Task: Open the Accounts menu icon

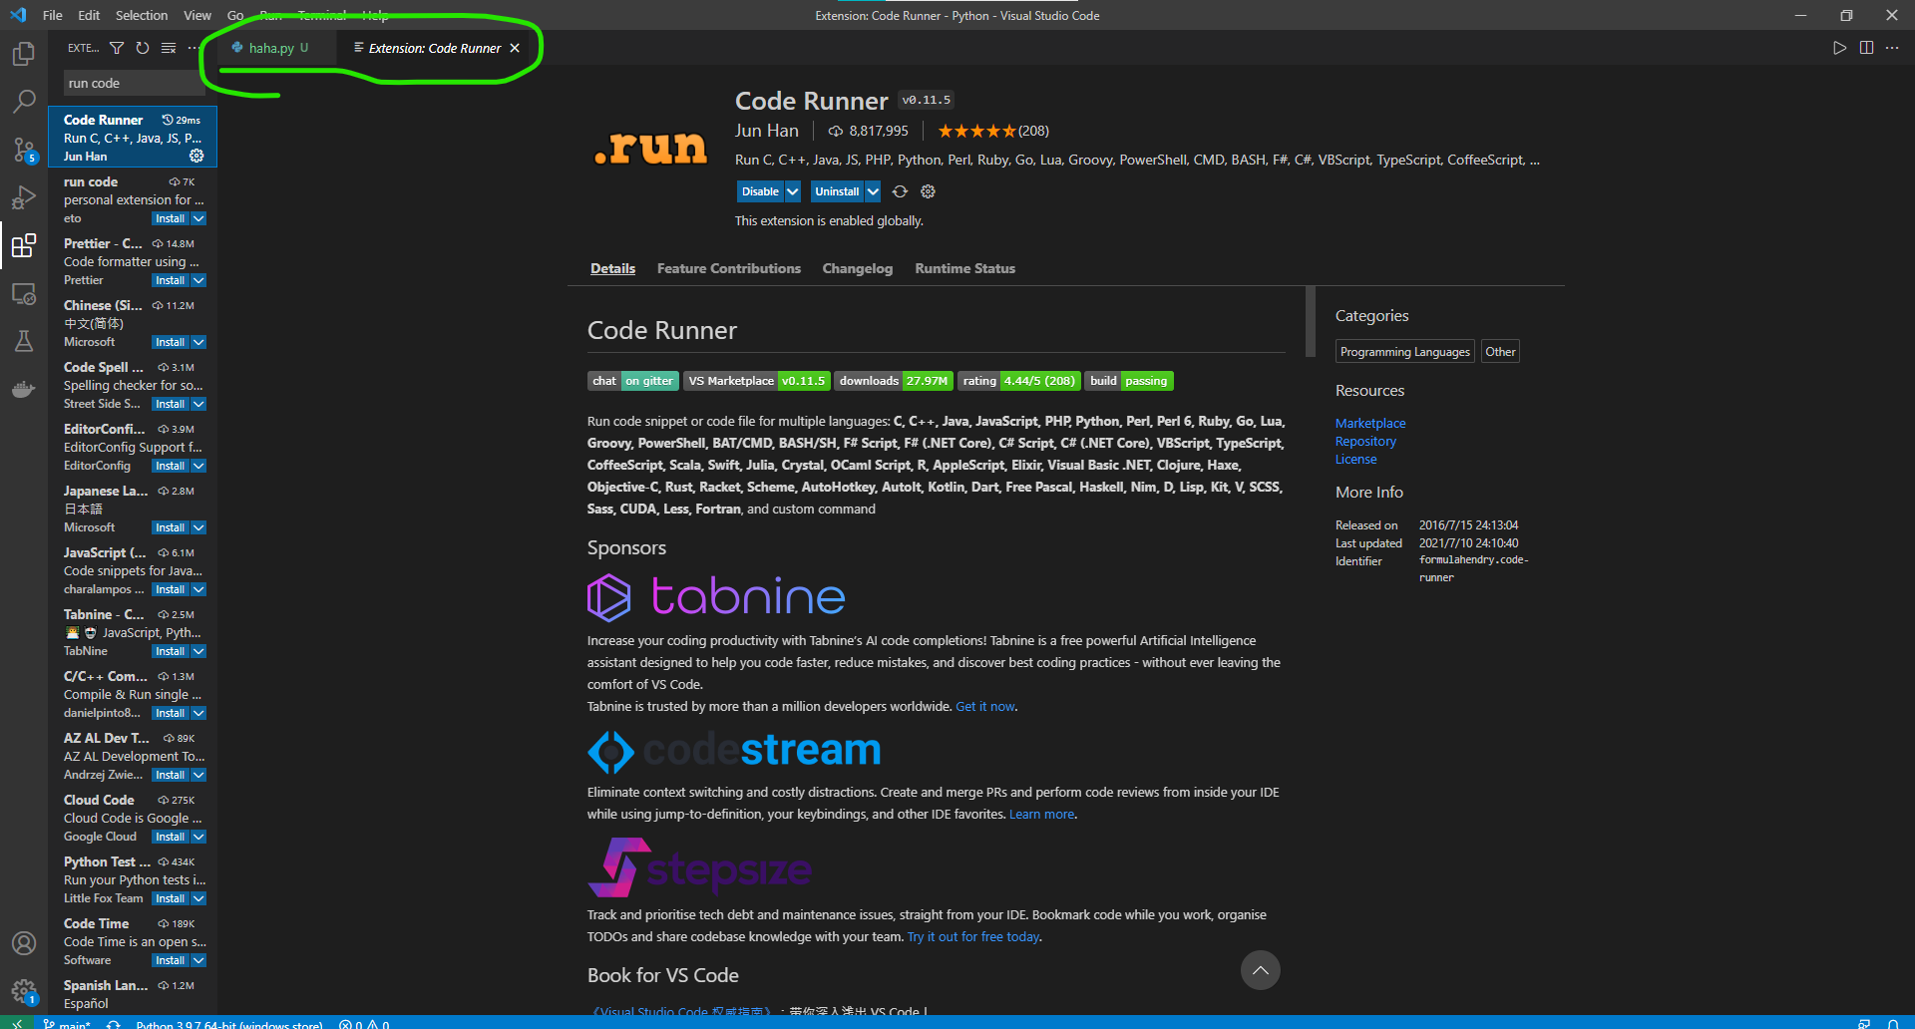Action: (24, 943)
